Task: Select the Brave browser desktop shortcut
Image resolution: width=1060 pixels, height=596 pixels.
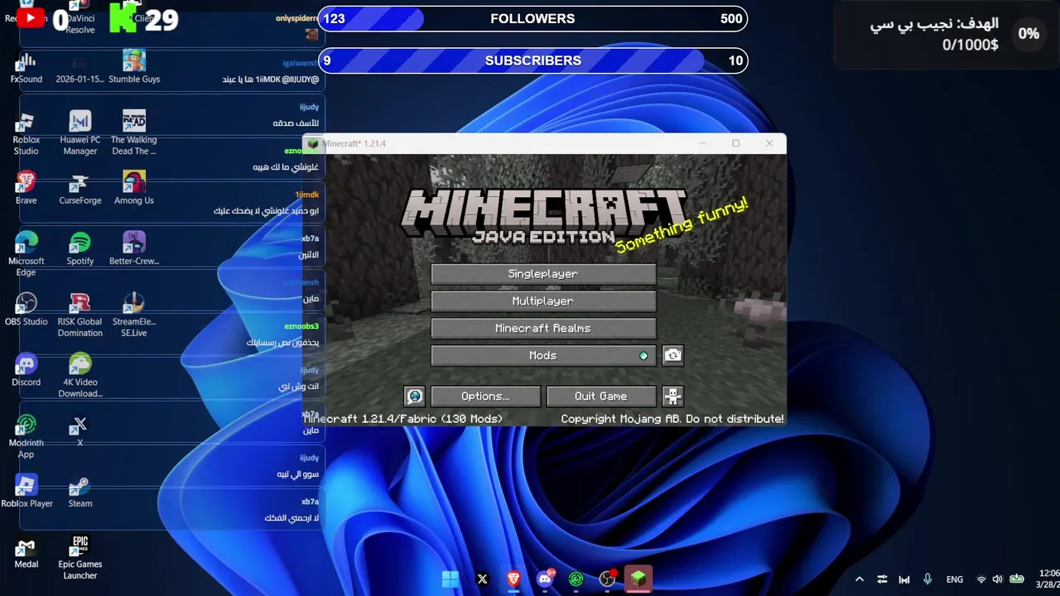Action: pos(26,189)
